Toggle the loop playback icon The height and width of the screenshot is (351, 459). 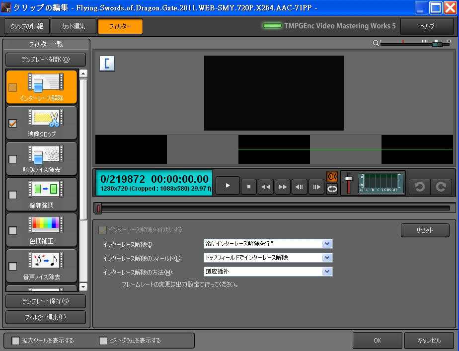pyautogui.click(x=332, y=189)
